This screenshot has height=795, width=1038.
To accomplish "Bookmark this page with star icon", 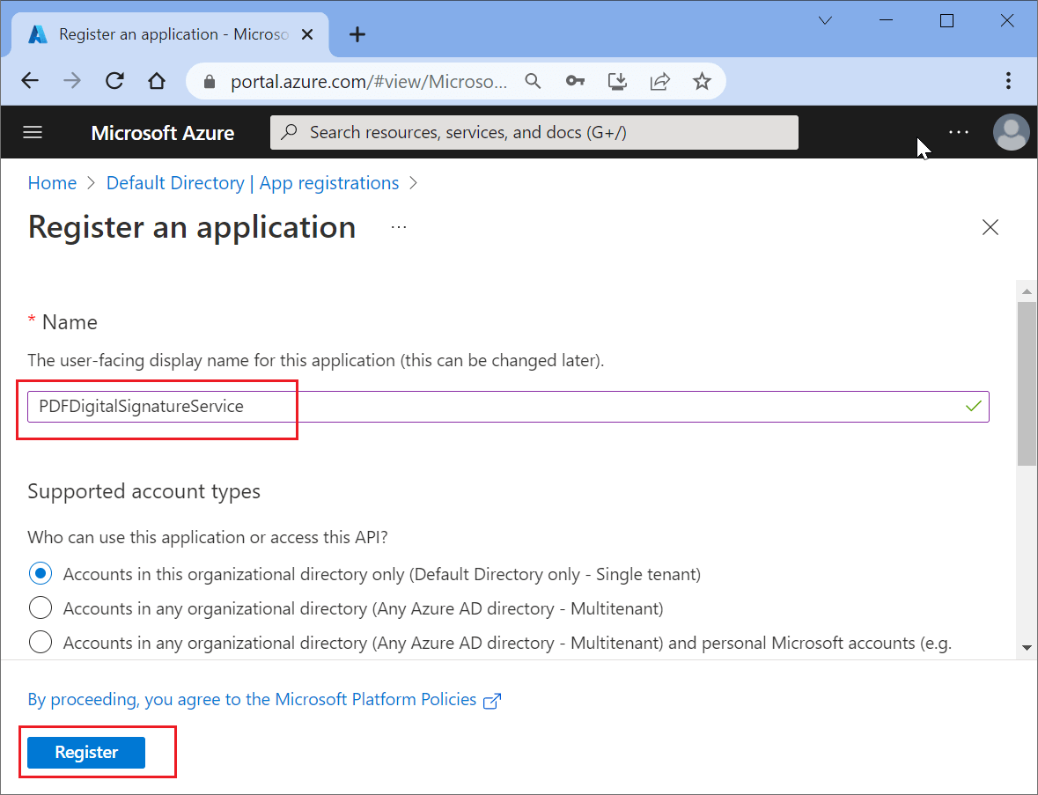I will click(x=701, y=81).
